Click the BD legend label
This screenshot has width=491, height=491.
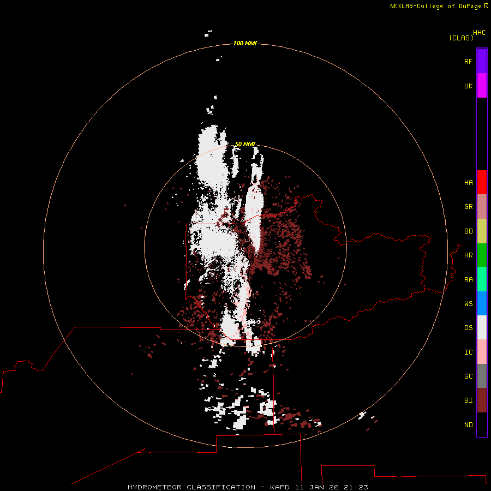click(468, 231)
